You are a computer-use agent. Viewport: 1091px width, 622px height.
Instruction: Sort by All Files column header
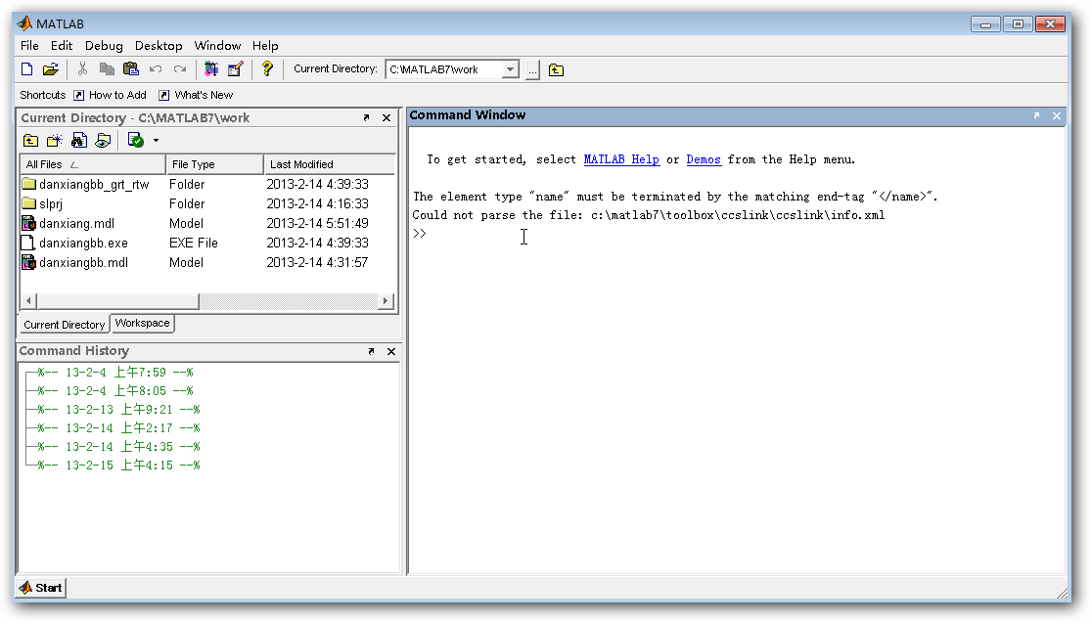click(x=93, y=165)
